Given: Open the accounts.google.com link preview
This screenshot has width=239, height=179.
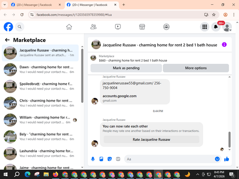Looking at the screenshot, I should coord(119,98).
